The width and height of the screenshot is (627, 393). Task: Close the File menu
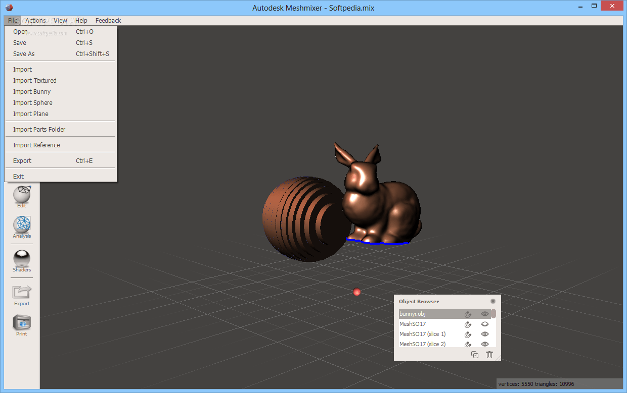click(x=13, y=21)
